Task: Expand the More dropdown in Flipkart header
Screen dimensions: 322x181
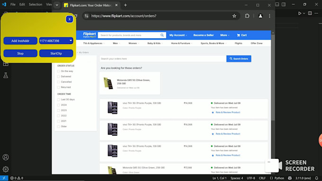Action: coord(224,35)
